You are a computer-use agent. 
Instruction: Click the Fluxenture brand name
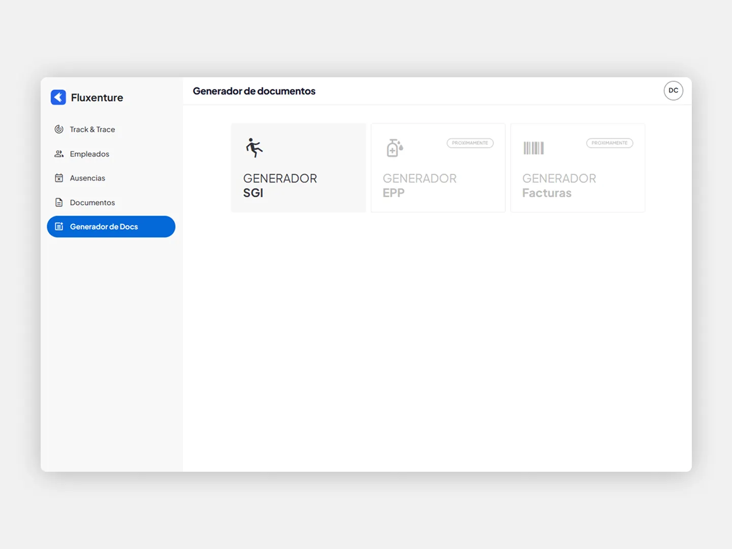tap(97, 98)
